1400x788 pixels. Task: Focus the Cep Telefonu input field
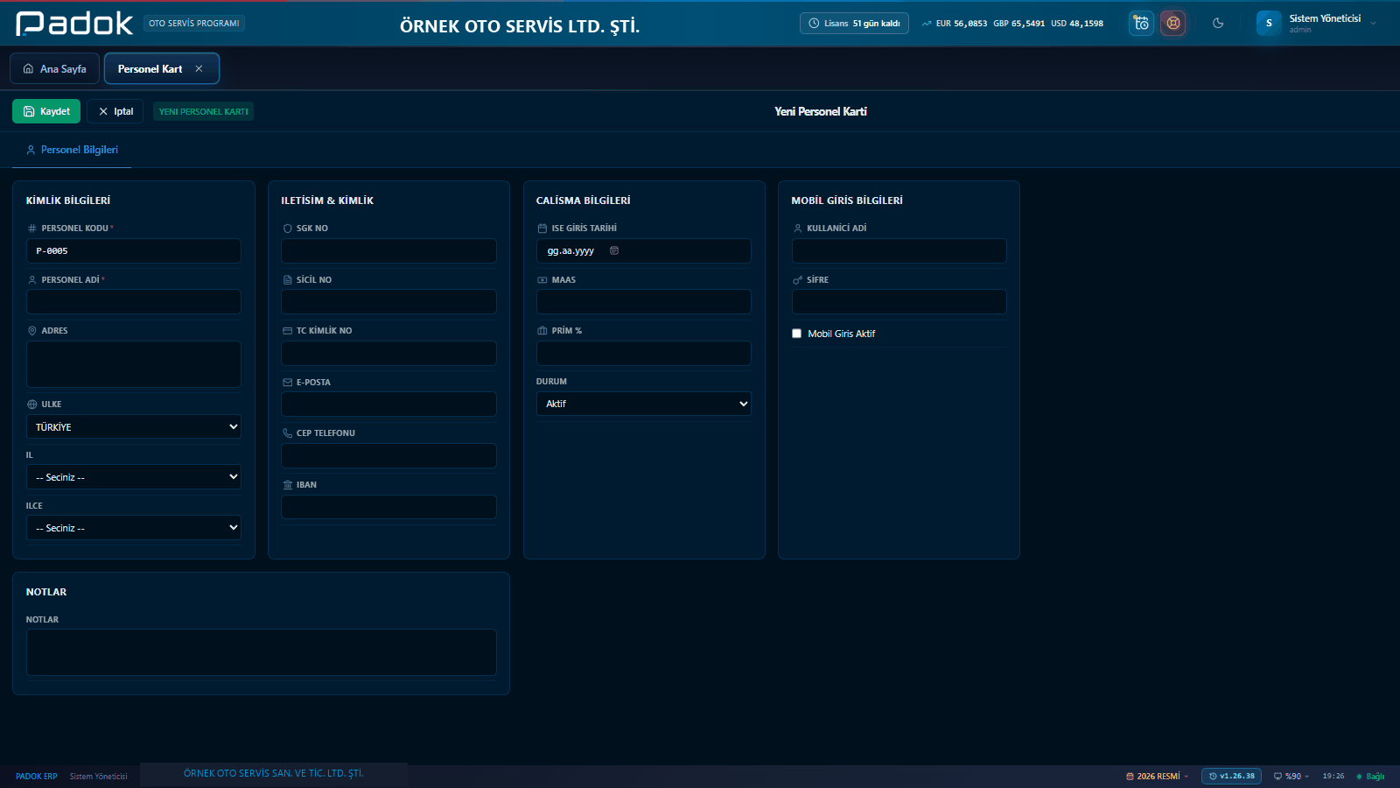(388, 455)
